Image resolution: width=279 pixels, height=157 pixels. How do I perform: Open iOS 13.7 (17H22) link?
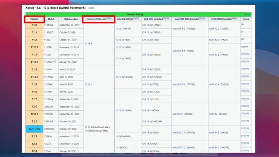151,99
